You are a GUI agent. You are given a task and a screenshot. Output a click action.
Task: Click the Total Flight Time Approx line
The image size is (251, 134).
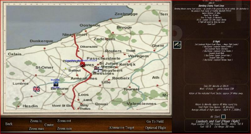[216, 107]
